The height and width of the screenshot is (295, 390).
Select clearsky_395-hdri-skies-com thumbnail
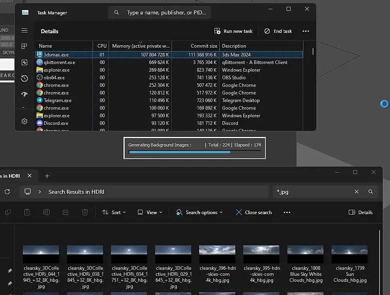coord(261,254)
